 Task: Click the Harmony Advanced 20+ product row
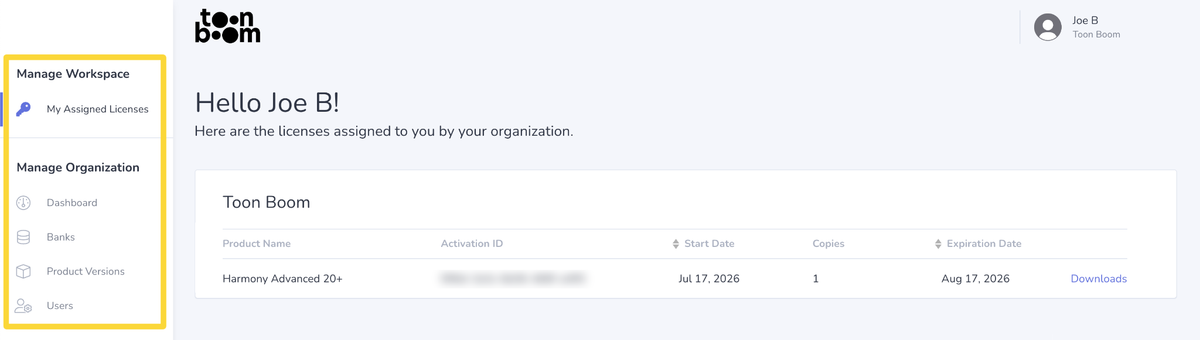point(675,279)
